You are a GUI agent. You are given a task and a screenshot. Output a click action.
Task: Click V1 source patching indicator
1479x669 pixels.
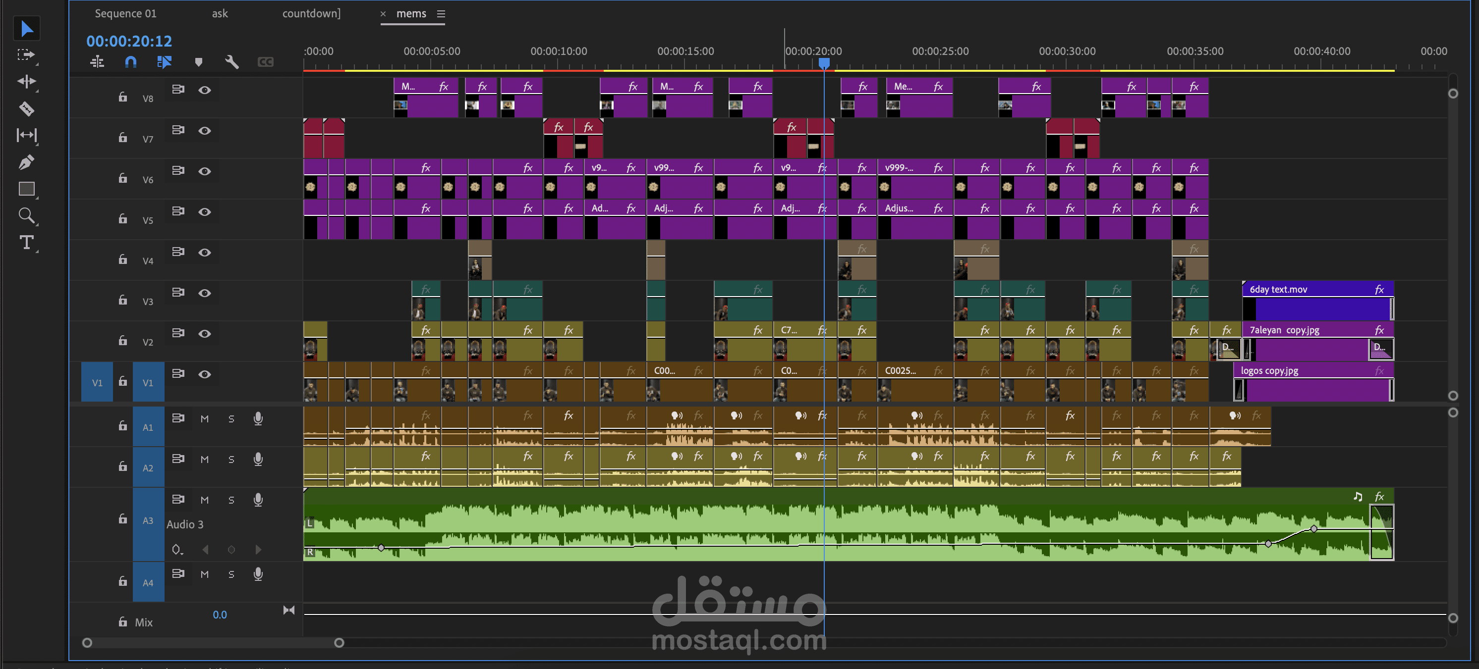pyautogui.click(x=97, y=382)
